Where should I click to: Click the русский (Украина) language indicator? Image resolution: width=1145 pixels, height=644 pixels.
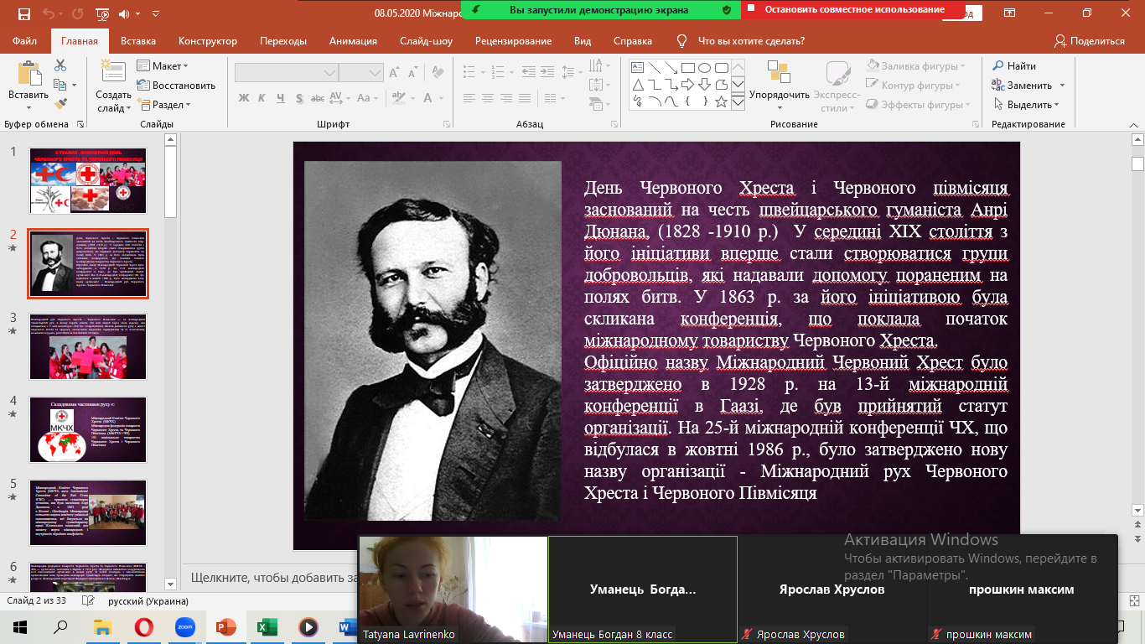tap(148, 601)
